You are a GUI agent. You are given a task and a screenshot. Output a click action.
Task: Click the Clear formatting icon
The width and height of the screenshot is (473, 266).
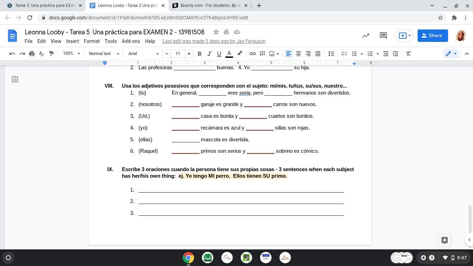point(408,54)
